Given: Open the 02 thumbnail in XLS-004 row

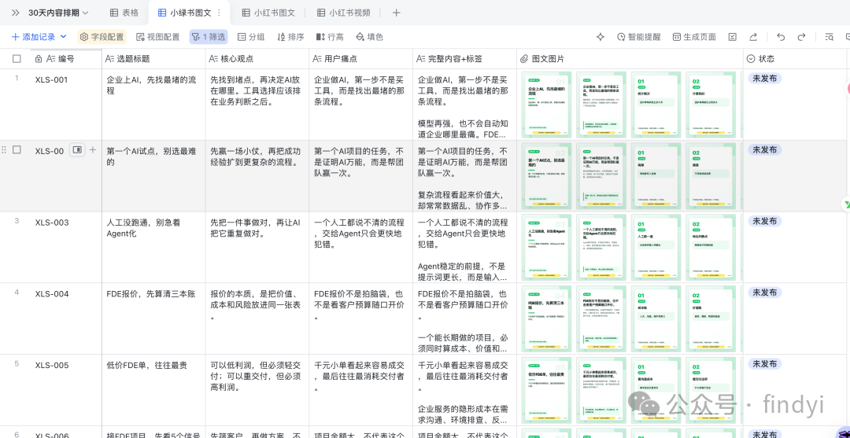Looking at the screenshot, I should coord(711,318).
